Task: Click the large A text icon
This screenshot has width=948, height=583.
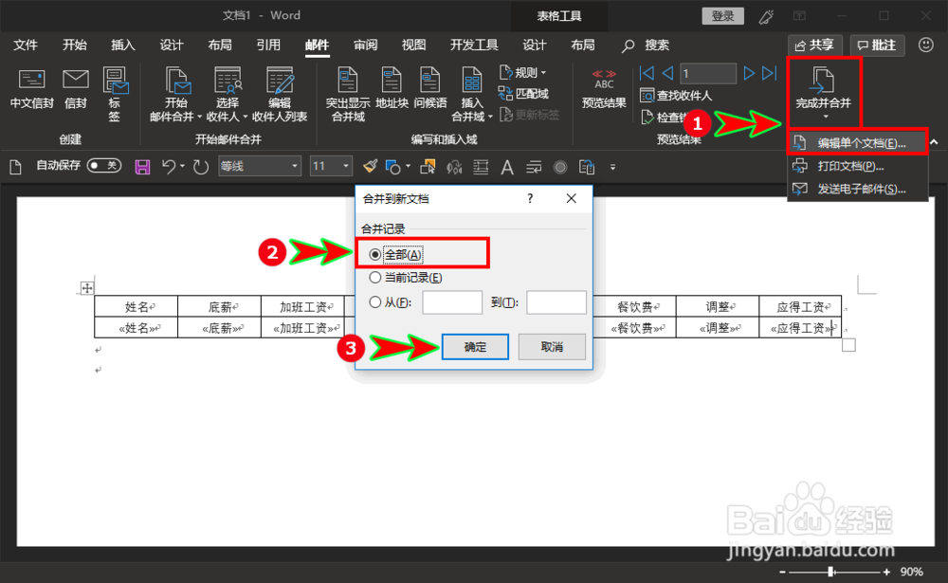Action: 507,167
